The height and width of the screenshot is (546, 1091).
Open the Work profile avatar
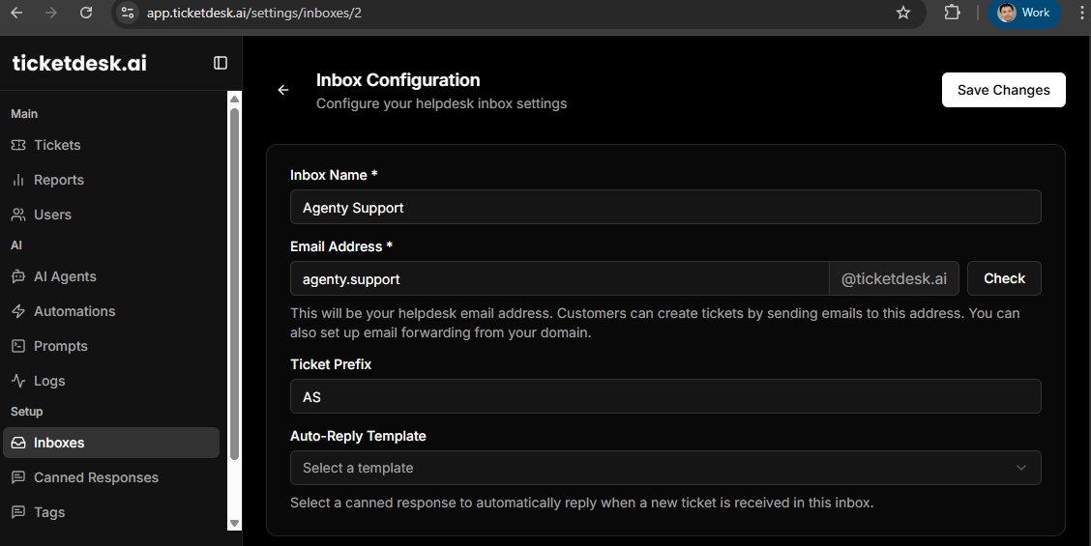coord(1023,13)
